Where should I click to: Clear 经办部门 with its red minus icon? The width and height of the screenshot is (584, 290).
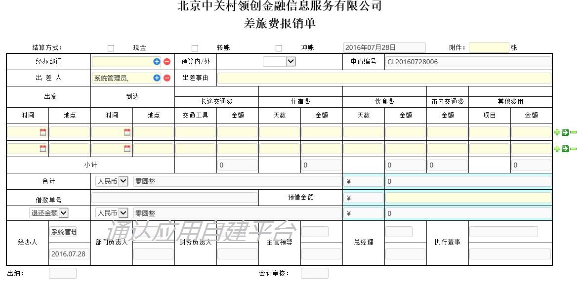[x=167, y=62]
